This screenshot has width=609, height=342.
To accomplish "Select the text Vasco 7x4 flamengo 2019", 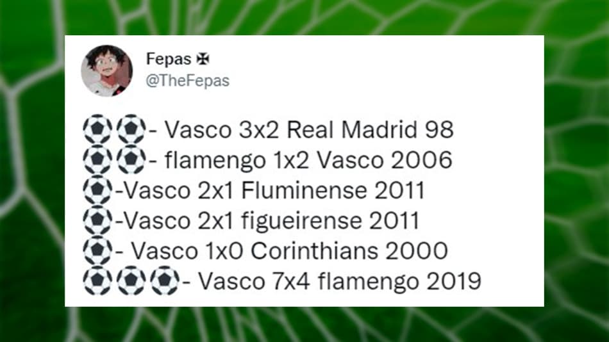I will [340, 281].
